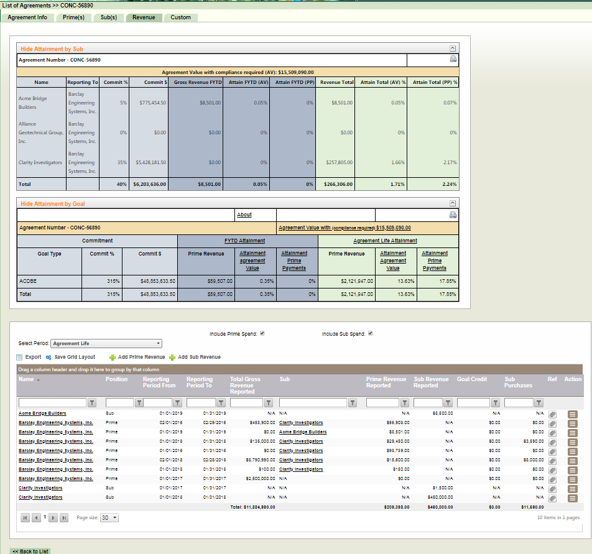Click Save Grid Layout
The width and height of the screenshot is (592, 554).
(74, 357)
